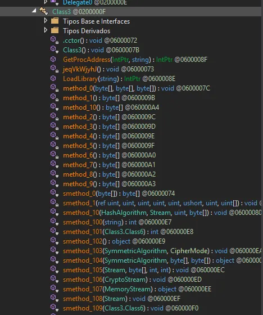Select method_1() : byte[] @0600009B
This screenshot has height=315, width=263.
click(x=109, y=98)
